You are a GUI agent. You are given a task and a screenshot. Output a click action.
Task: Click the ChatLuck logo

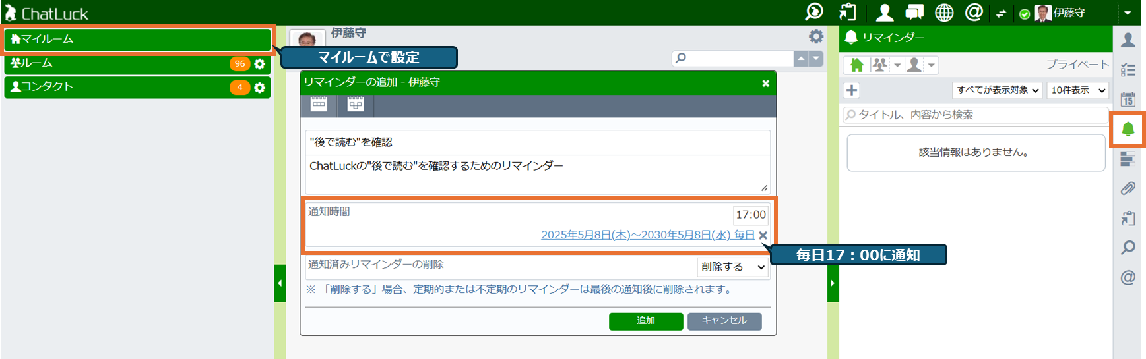click(x=46, y=13)
